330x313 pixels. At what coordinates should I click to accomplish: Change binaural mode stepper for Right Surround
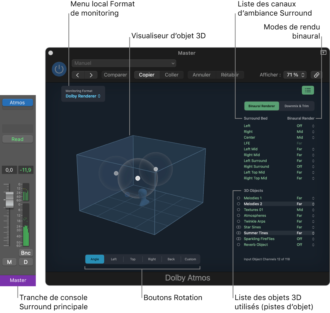[313, 167]
